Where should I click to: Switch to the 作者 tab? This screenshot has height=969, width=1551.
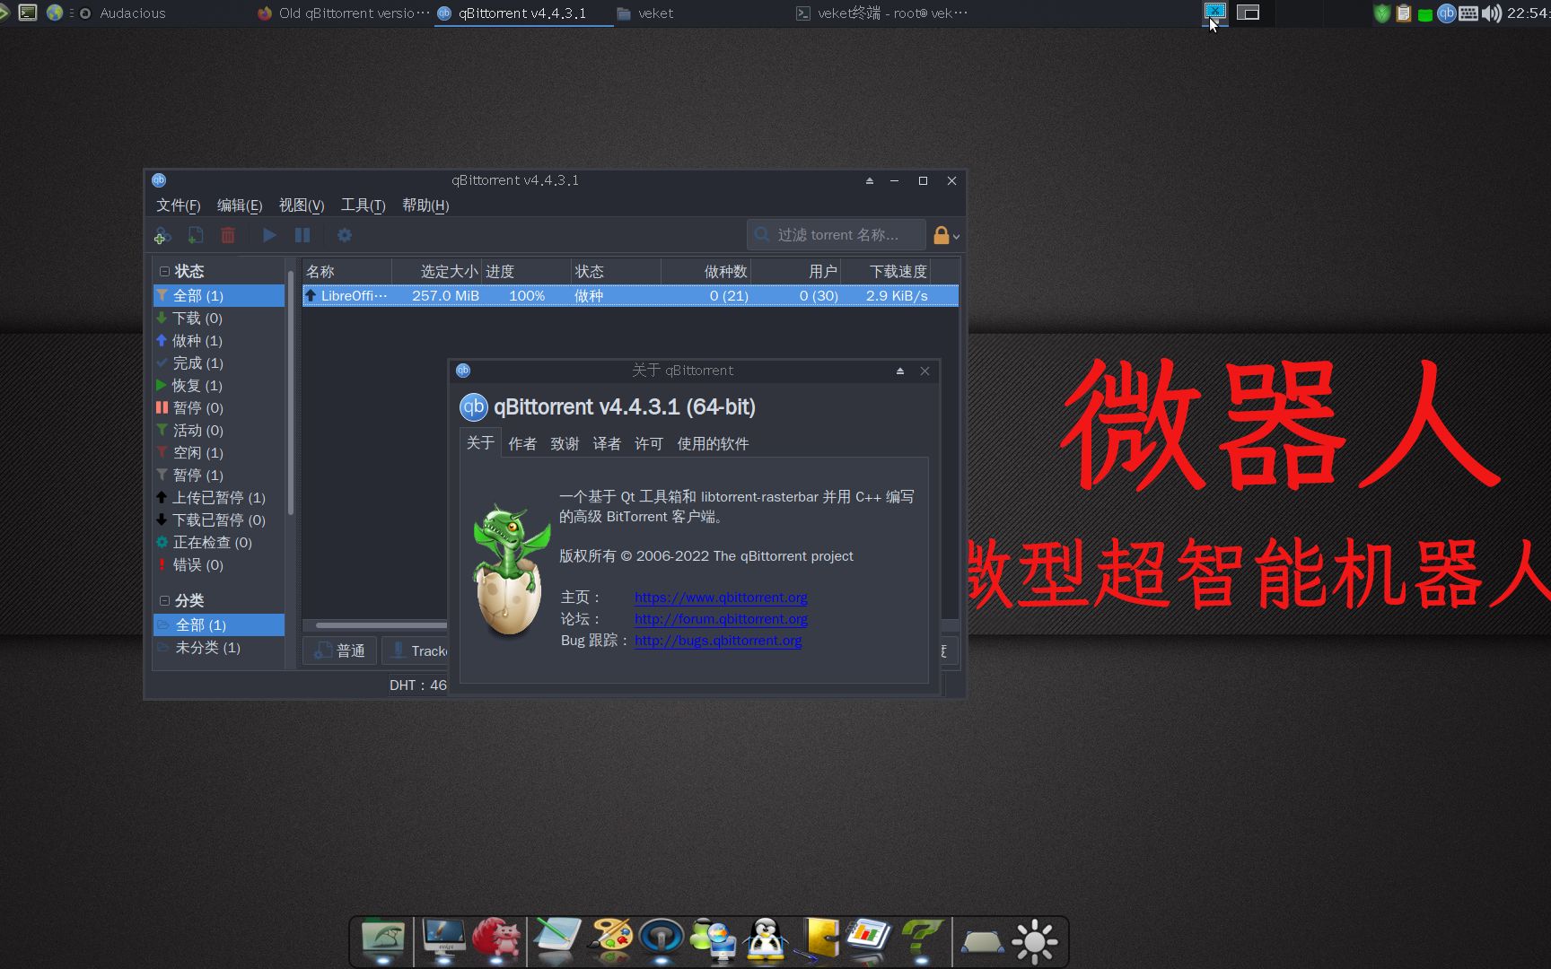pyautogui.click(x=522, y=444)
